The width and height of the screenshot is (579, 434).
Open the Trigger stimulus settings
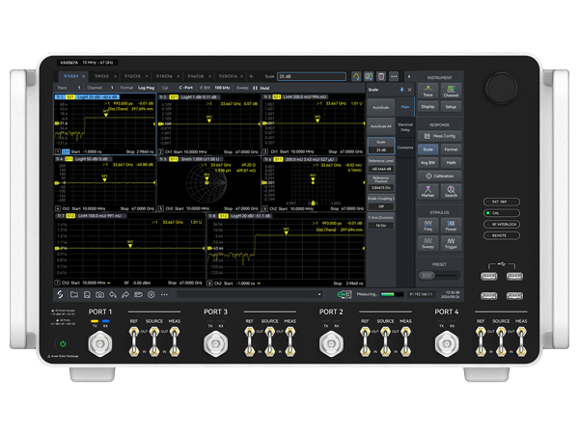[451, 243]
